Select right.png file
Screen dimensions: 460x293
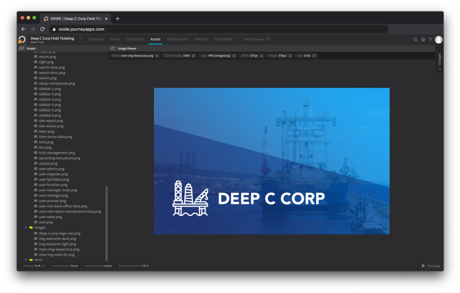[x=46, y=62]
